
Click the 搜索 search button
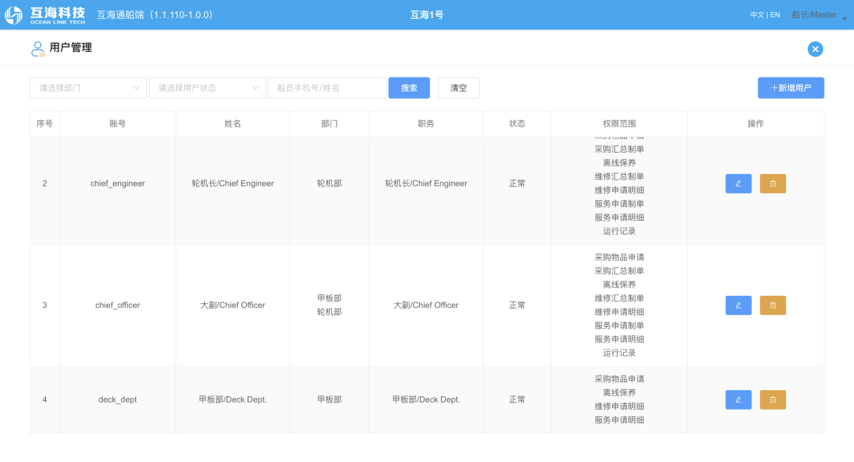click(x=409, y=88)
